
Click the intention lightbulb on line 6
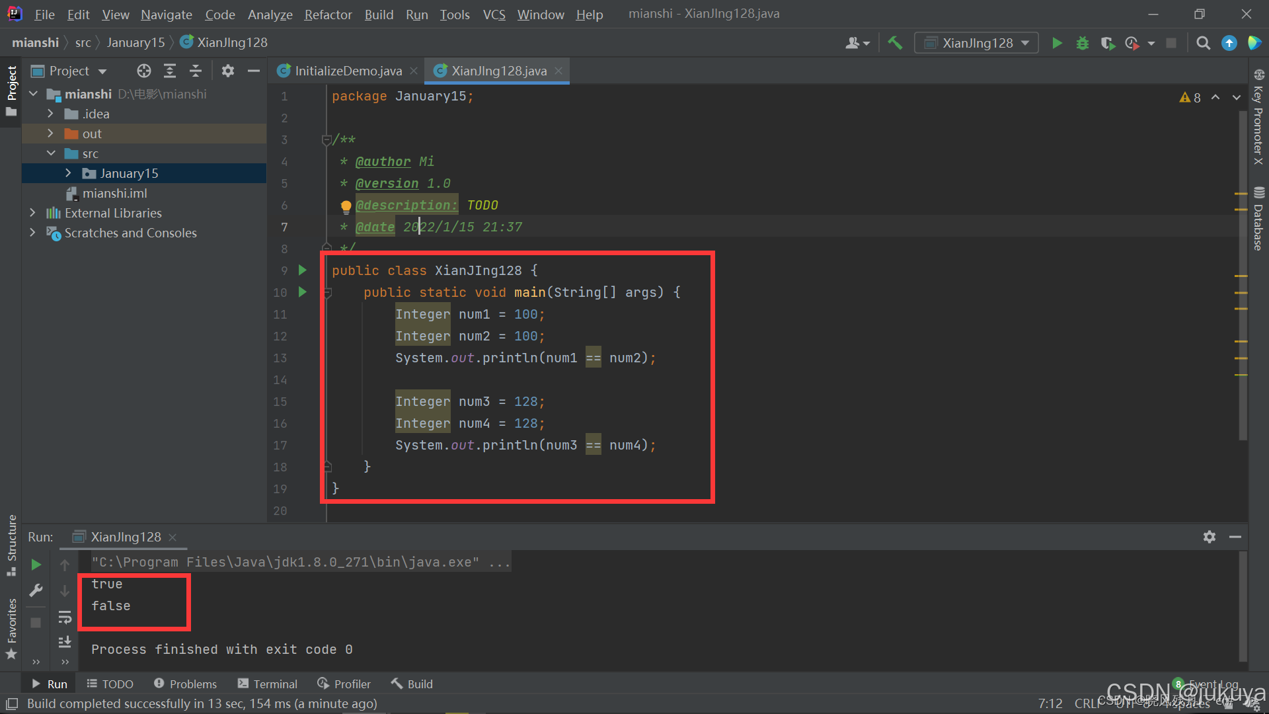(x=346, y=206)
